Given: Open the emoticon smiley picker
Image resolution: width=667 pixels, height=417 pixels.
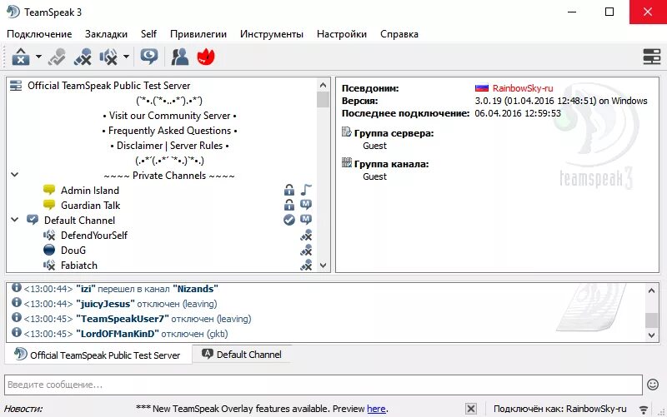Looking at the screenshot, I should tap(653, 385).
